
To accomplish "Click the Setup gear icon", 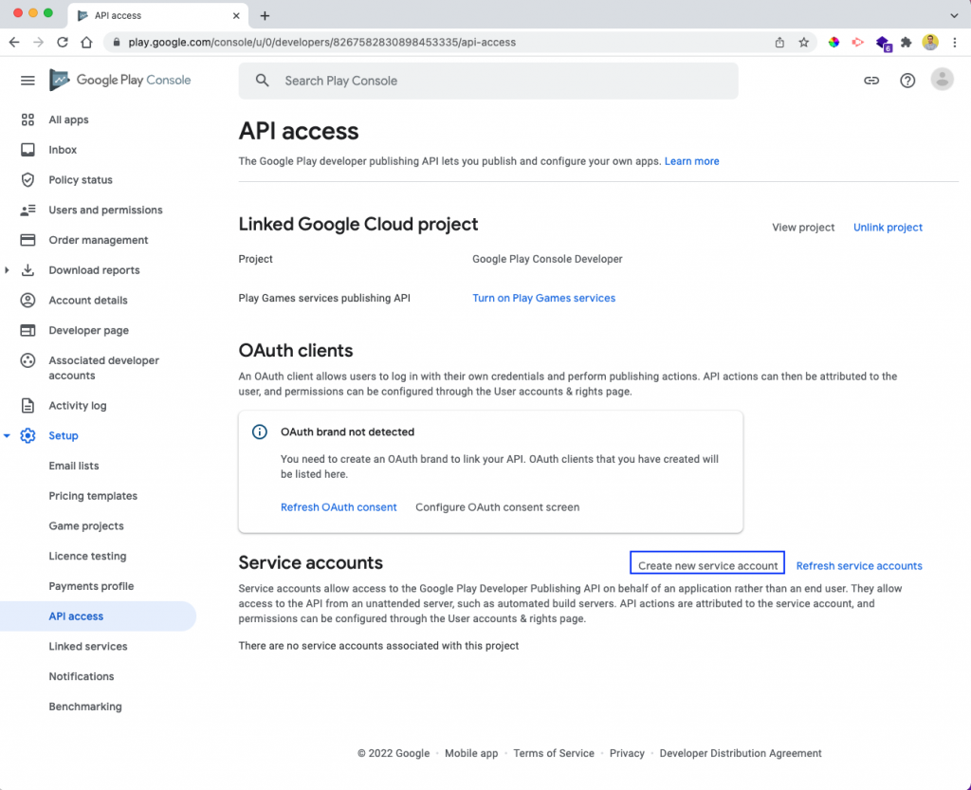I will (x=27, y=436).
